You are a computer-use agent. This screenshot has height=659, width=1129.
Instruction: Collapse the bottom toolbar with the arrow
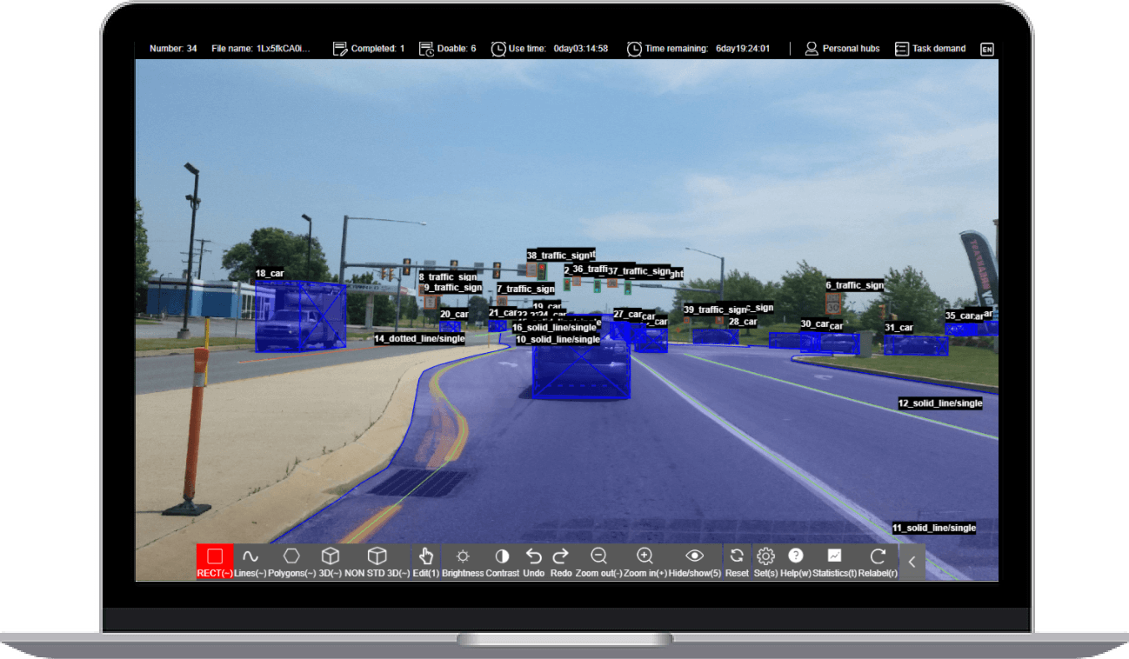[912, 562]
